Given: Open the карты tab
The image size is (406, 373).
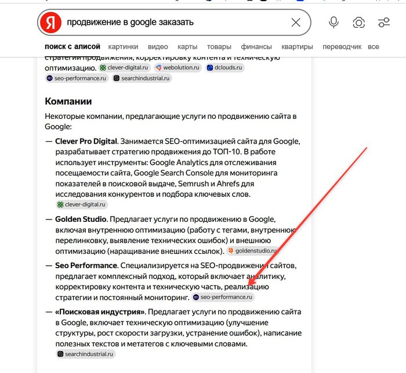Looking at the screenshot, I should [187, 47].
